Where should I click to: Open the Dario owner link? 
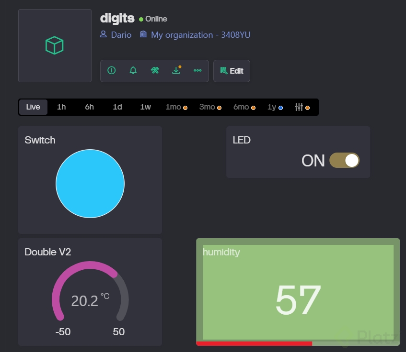coord(121,35)
